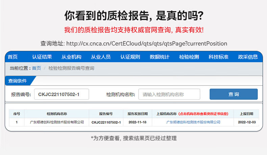Go to the 从业人员 section
The width and height of the screenshot is (267, 155).
pyautogui.click(x=101, y=57)
